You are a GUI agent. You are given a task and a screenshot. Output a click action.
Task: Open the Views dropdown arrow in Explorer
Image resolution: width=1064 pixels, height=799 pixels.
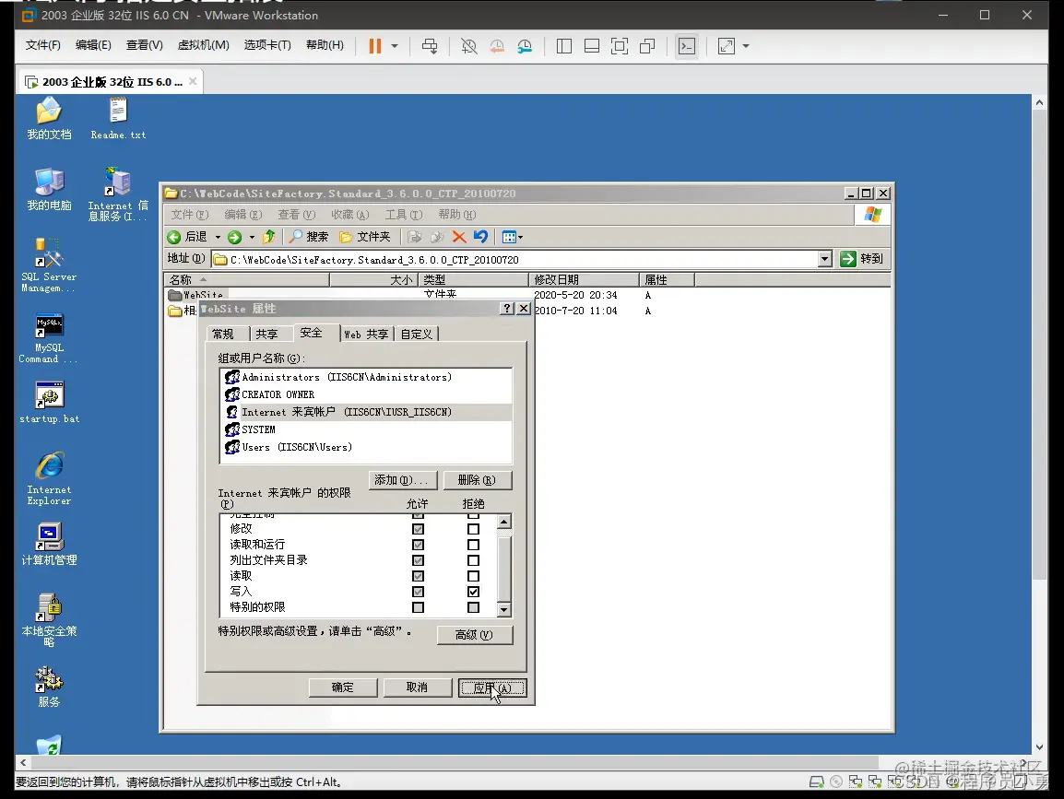coord(520,237)
